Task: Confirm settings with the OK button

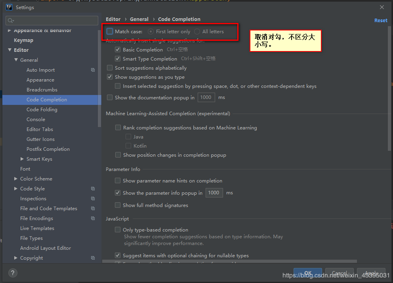Action: (308, 273)
